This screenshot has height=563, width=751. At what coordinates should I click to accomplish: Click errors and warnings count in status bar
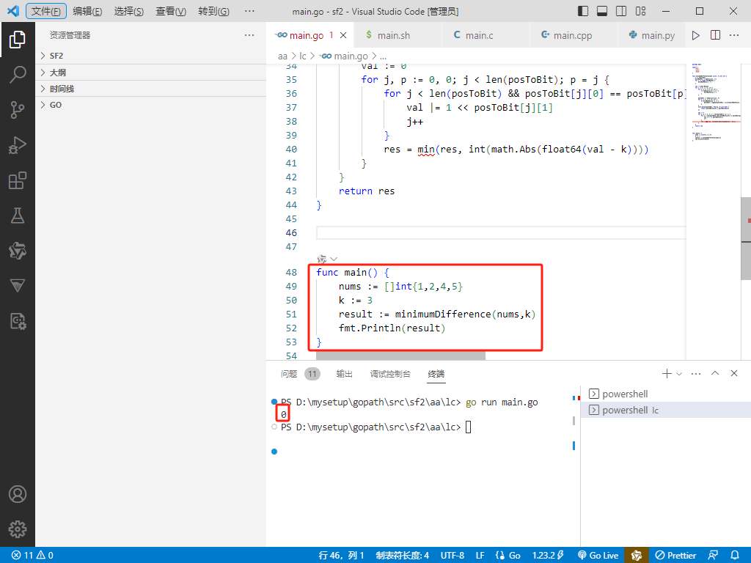click(32, 556)
